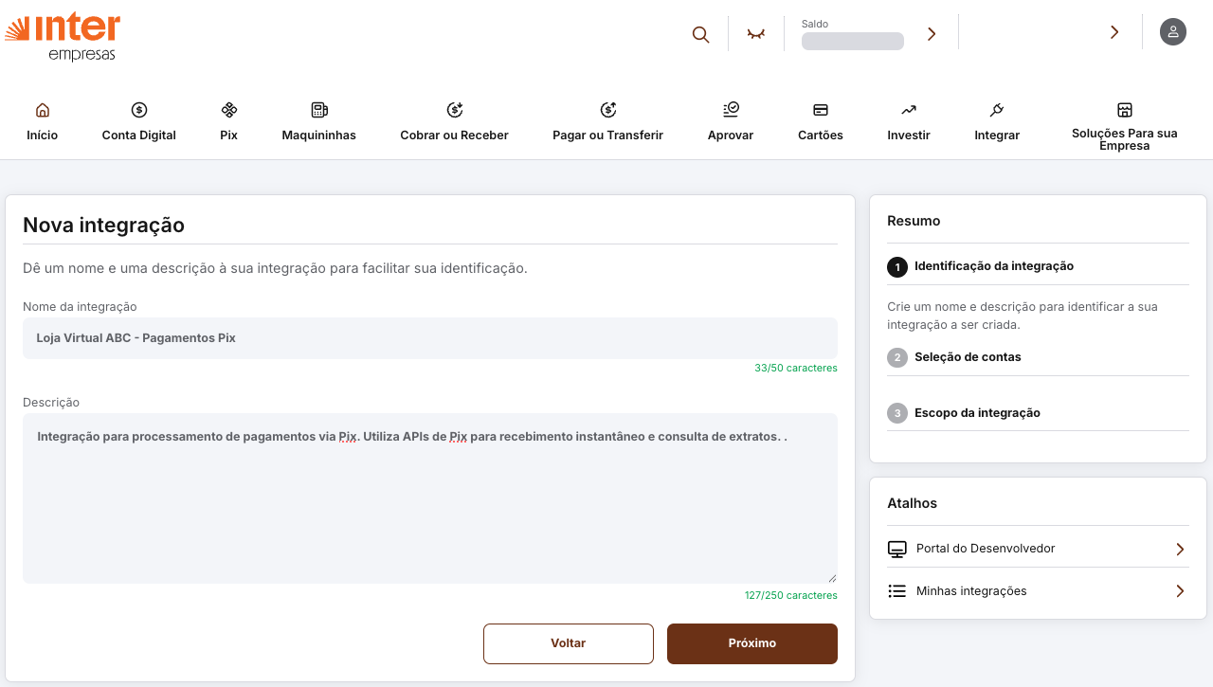This screenshot has height=687, width=1213.
Task: Click the search magnifier icon
Action: (700, 34)
